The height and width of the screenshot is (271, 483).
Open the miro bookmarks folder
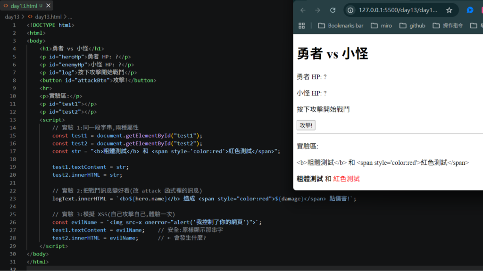(x=381, y=25)
